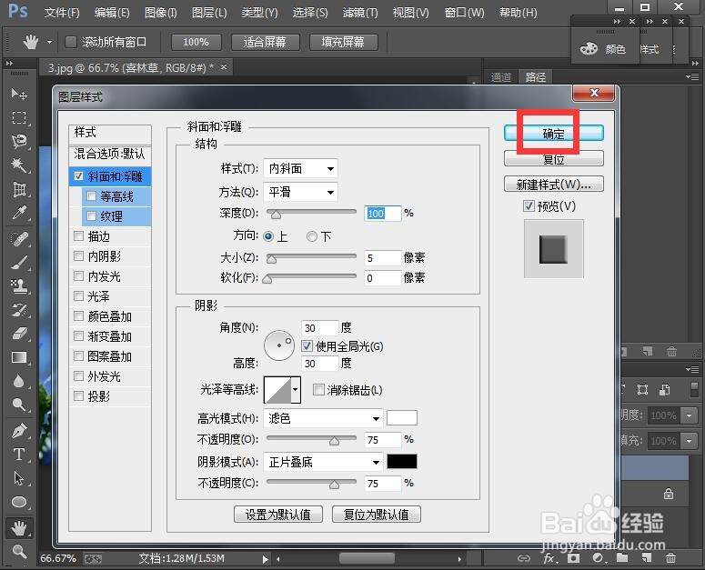The image size is (705, 570).
Task: Open the layer opacity dropdown arrow
Action: pyautogui.click(x=689, y=415)
